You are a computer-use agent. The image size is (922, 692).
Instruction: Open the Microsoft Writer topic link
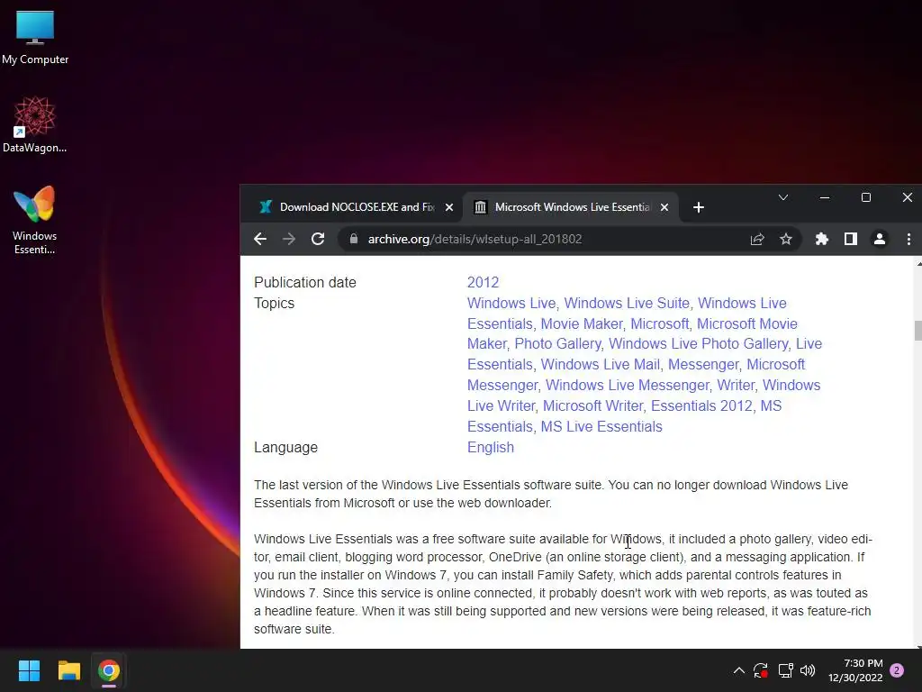tap(592, 406)
